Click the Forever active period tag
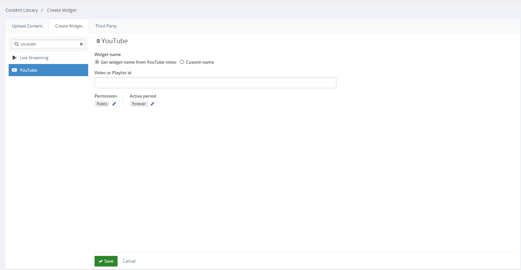Image resolution: width=521 pixels, height=270 pixels. (x=139, y=104)
